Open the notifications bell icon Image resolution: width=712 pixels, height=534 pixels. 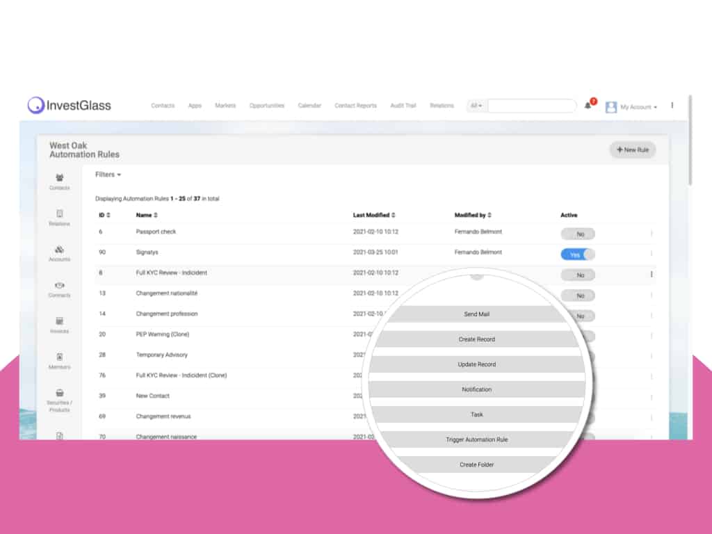coord(588,106)
